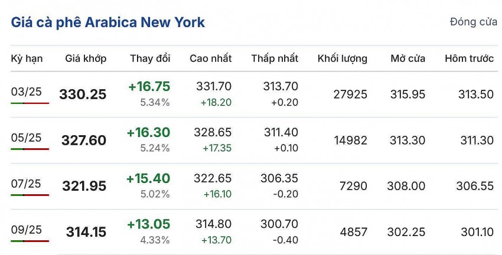Screen dimensions: 502x255
Task: Click the Đóng cửa market status label
Action: pyautogui.click(x=473, y=22)
